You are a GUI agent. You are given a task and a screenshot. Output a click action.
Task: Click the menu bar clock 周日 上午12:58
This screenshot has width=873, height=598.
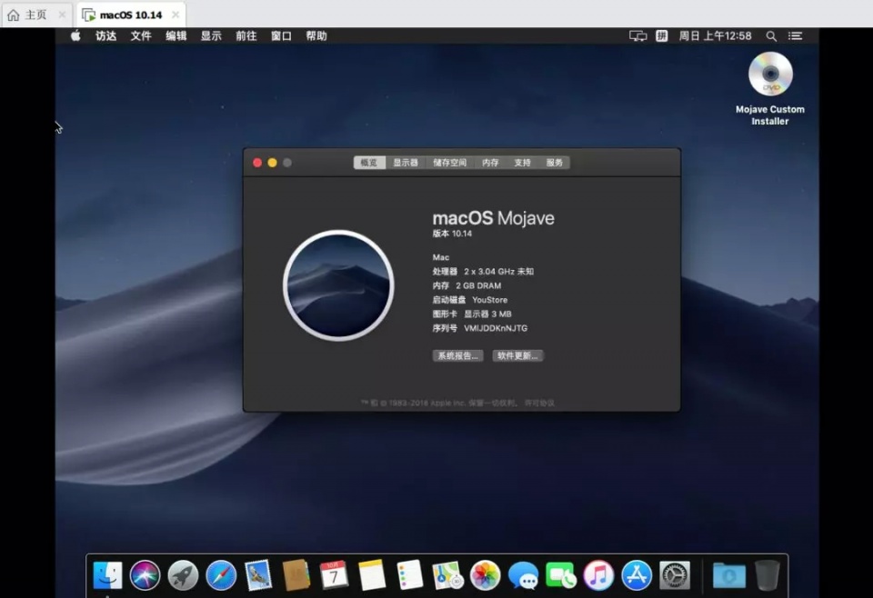[x=715, y=36]
